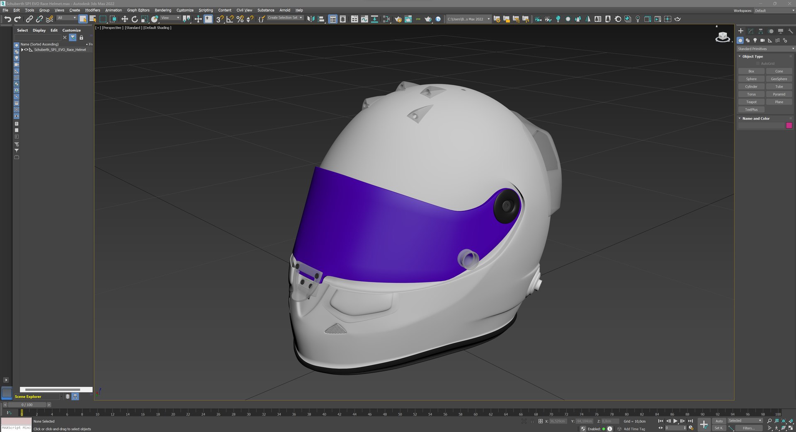Click the Mirror tool icon
Screen dimensions: 796x432
pyautogui.click(x=311, y=19)
